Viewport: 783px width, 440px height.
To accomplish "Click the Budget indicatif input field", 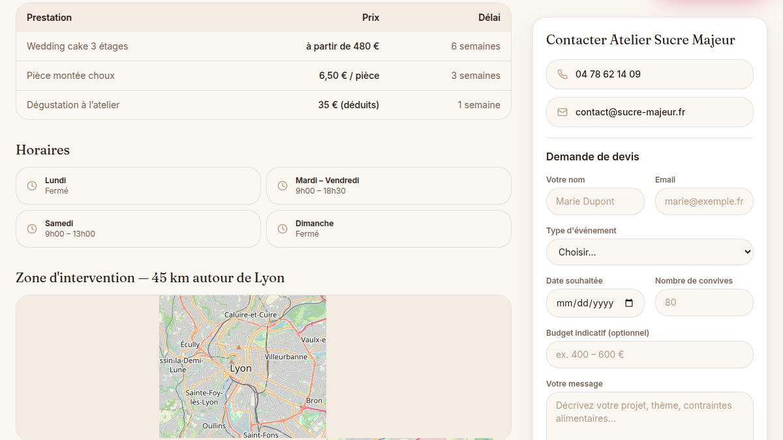I will 650,355.
